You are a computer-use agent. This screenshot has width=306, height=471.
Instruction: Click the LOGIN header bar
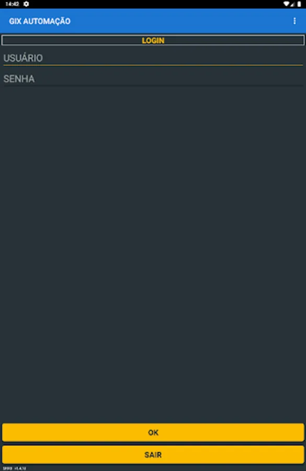click(x=153, y=40)
